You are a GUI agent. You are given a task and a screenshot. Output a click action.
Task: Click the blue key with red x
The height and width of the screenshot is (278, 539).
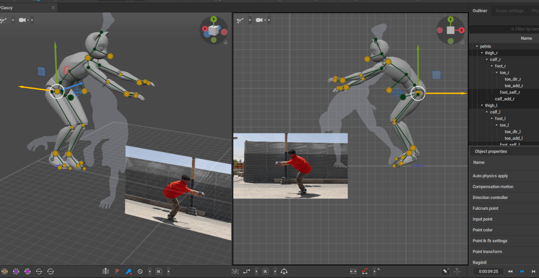tap(129, 271)
